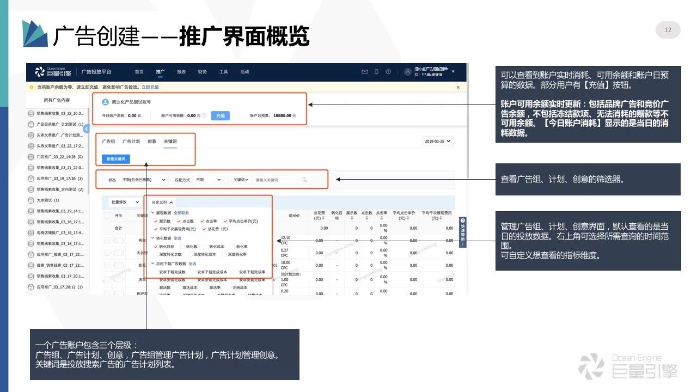
Task: Open 报表 in the top navigation
Action: coord(181,72)
